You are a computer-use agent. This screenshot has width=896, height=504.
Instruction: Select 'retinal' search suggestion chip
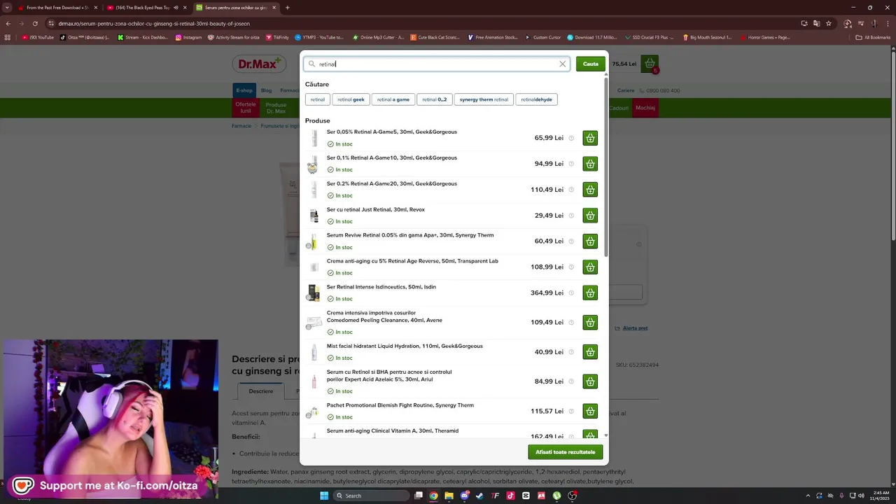pyautogui.click(x=318, y=99)
